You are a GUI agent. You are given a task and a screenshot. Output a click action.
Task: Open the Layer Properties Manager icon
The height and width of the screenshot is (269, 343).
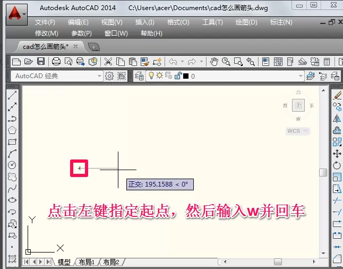point(139,76)
